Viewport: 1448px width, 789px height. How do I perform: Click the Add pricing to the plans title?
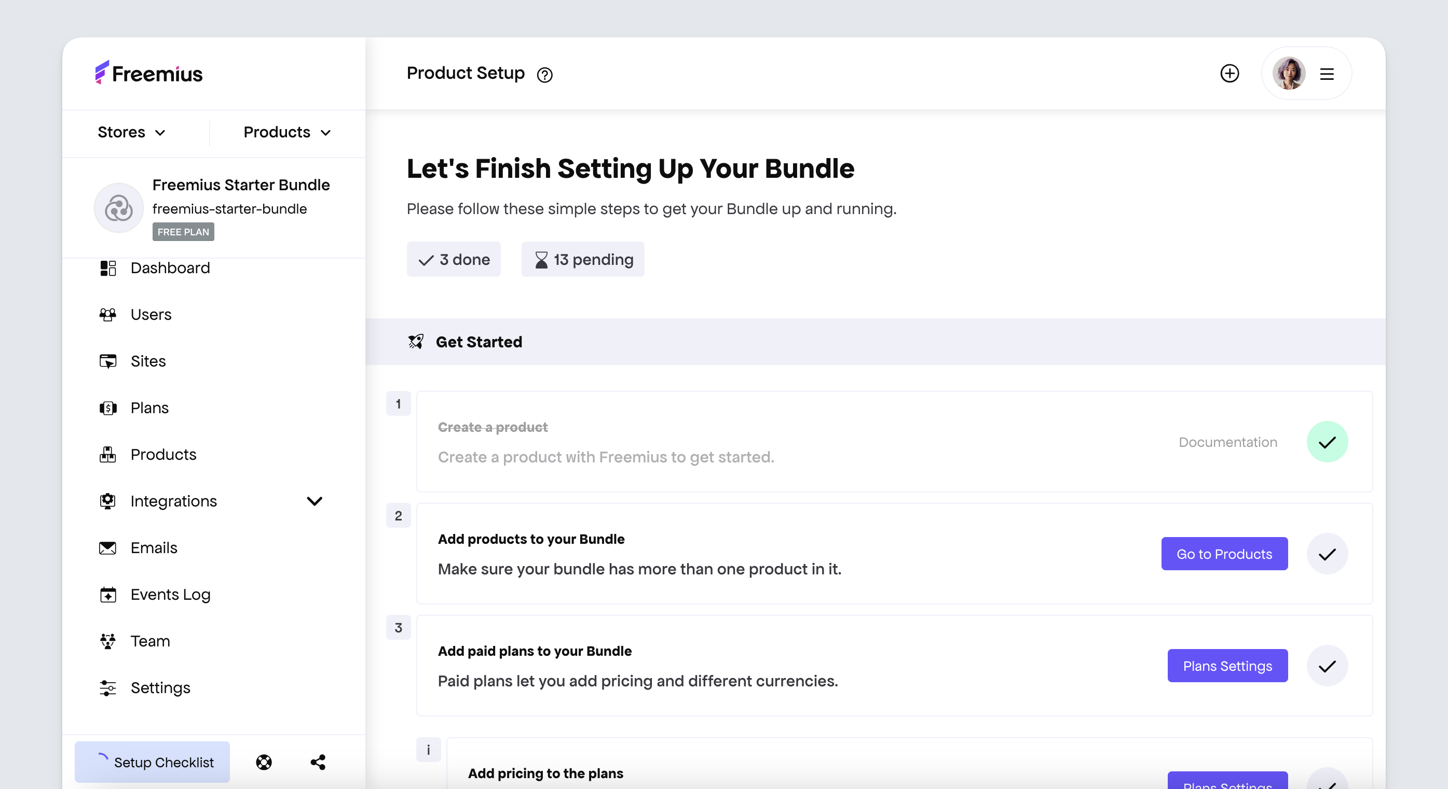(545, 774)
